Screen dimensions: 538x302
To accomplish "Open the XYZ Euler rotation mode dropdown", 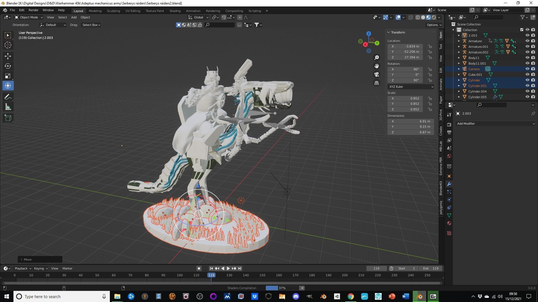I will pyautogui.click(x=411, y=87).
